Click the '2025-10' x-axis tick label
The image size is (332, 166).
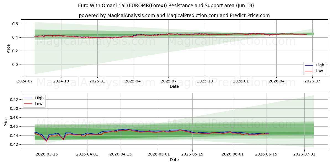click(x=205, y=81)
